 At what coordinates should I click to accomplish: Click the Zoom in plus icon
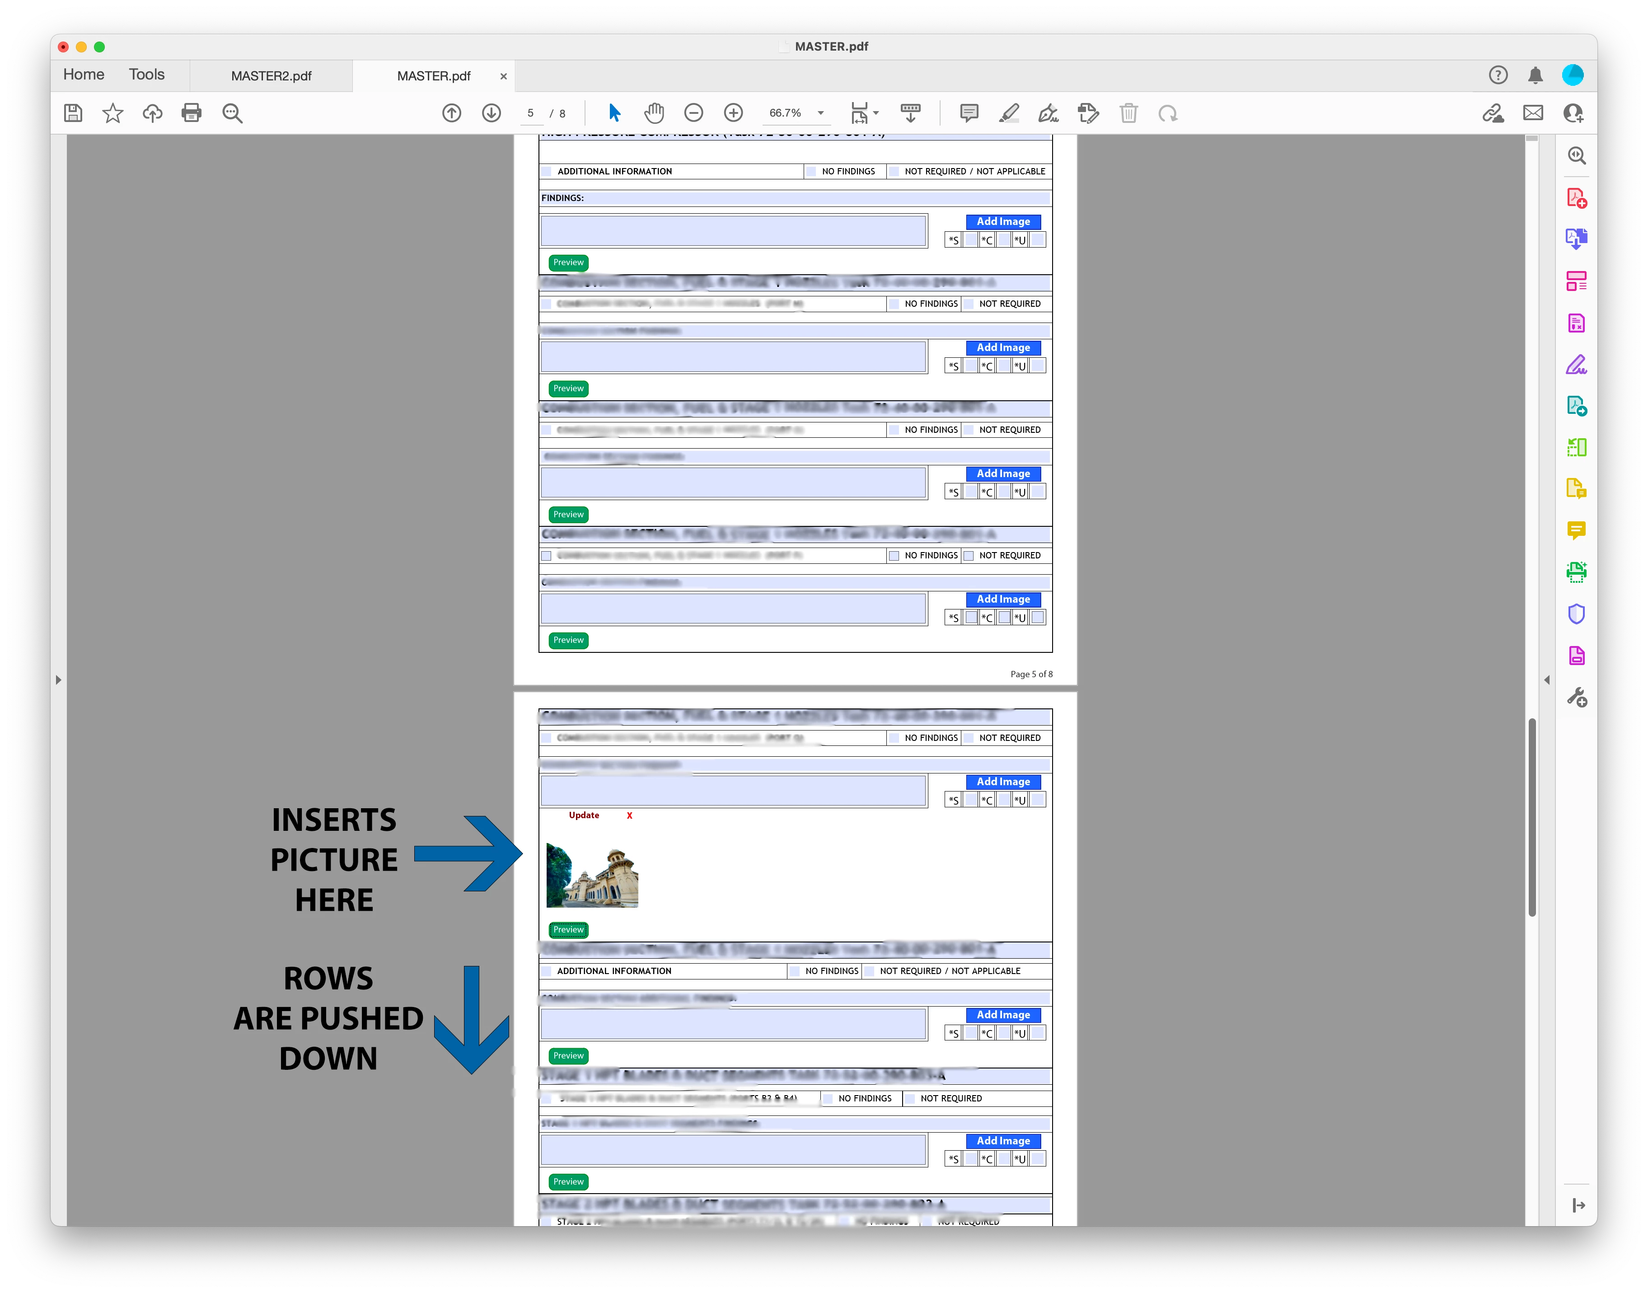coord(733,113)
